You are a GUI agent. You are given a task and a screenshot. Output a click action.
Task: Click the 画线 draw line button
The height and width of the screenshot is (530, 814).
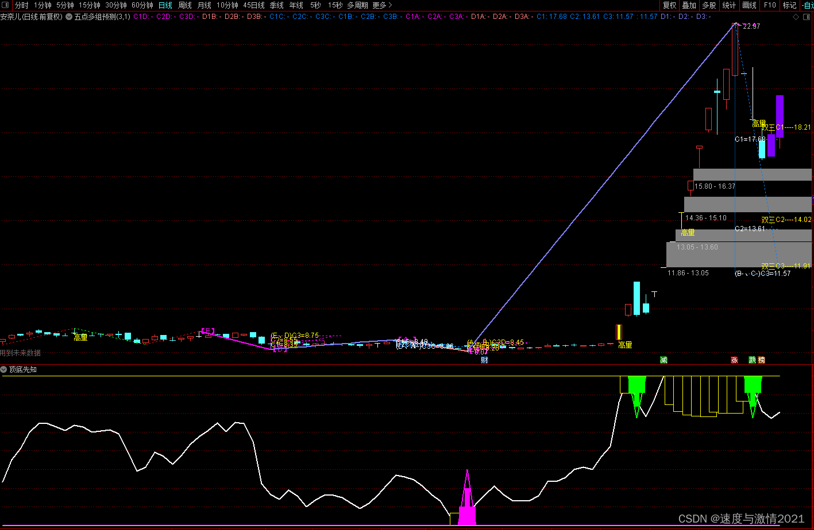tap(749, 5)
